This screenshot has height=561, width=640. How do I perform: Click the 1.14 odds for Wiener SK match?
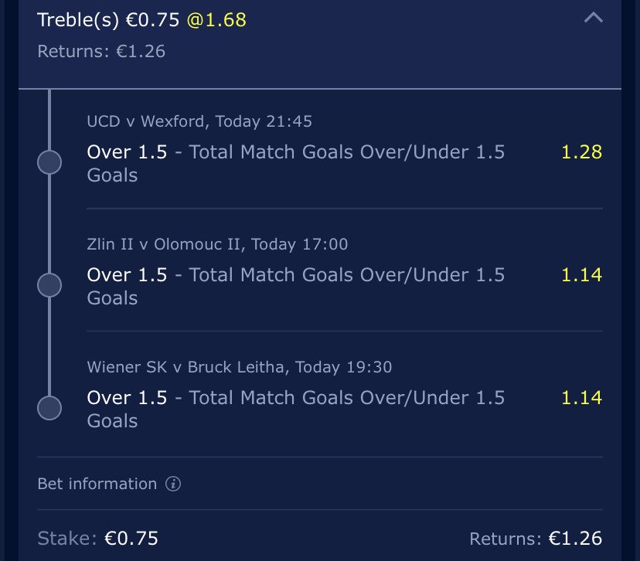point(581,398)
